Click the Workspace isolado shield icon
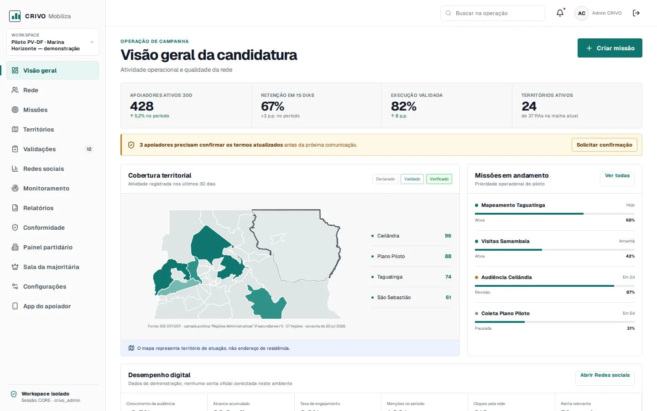The width and height of the screenshot is (657, 411). pos(14,394)
